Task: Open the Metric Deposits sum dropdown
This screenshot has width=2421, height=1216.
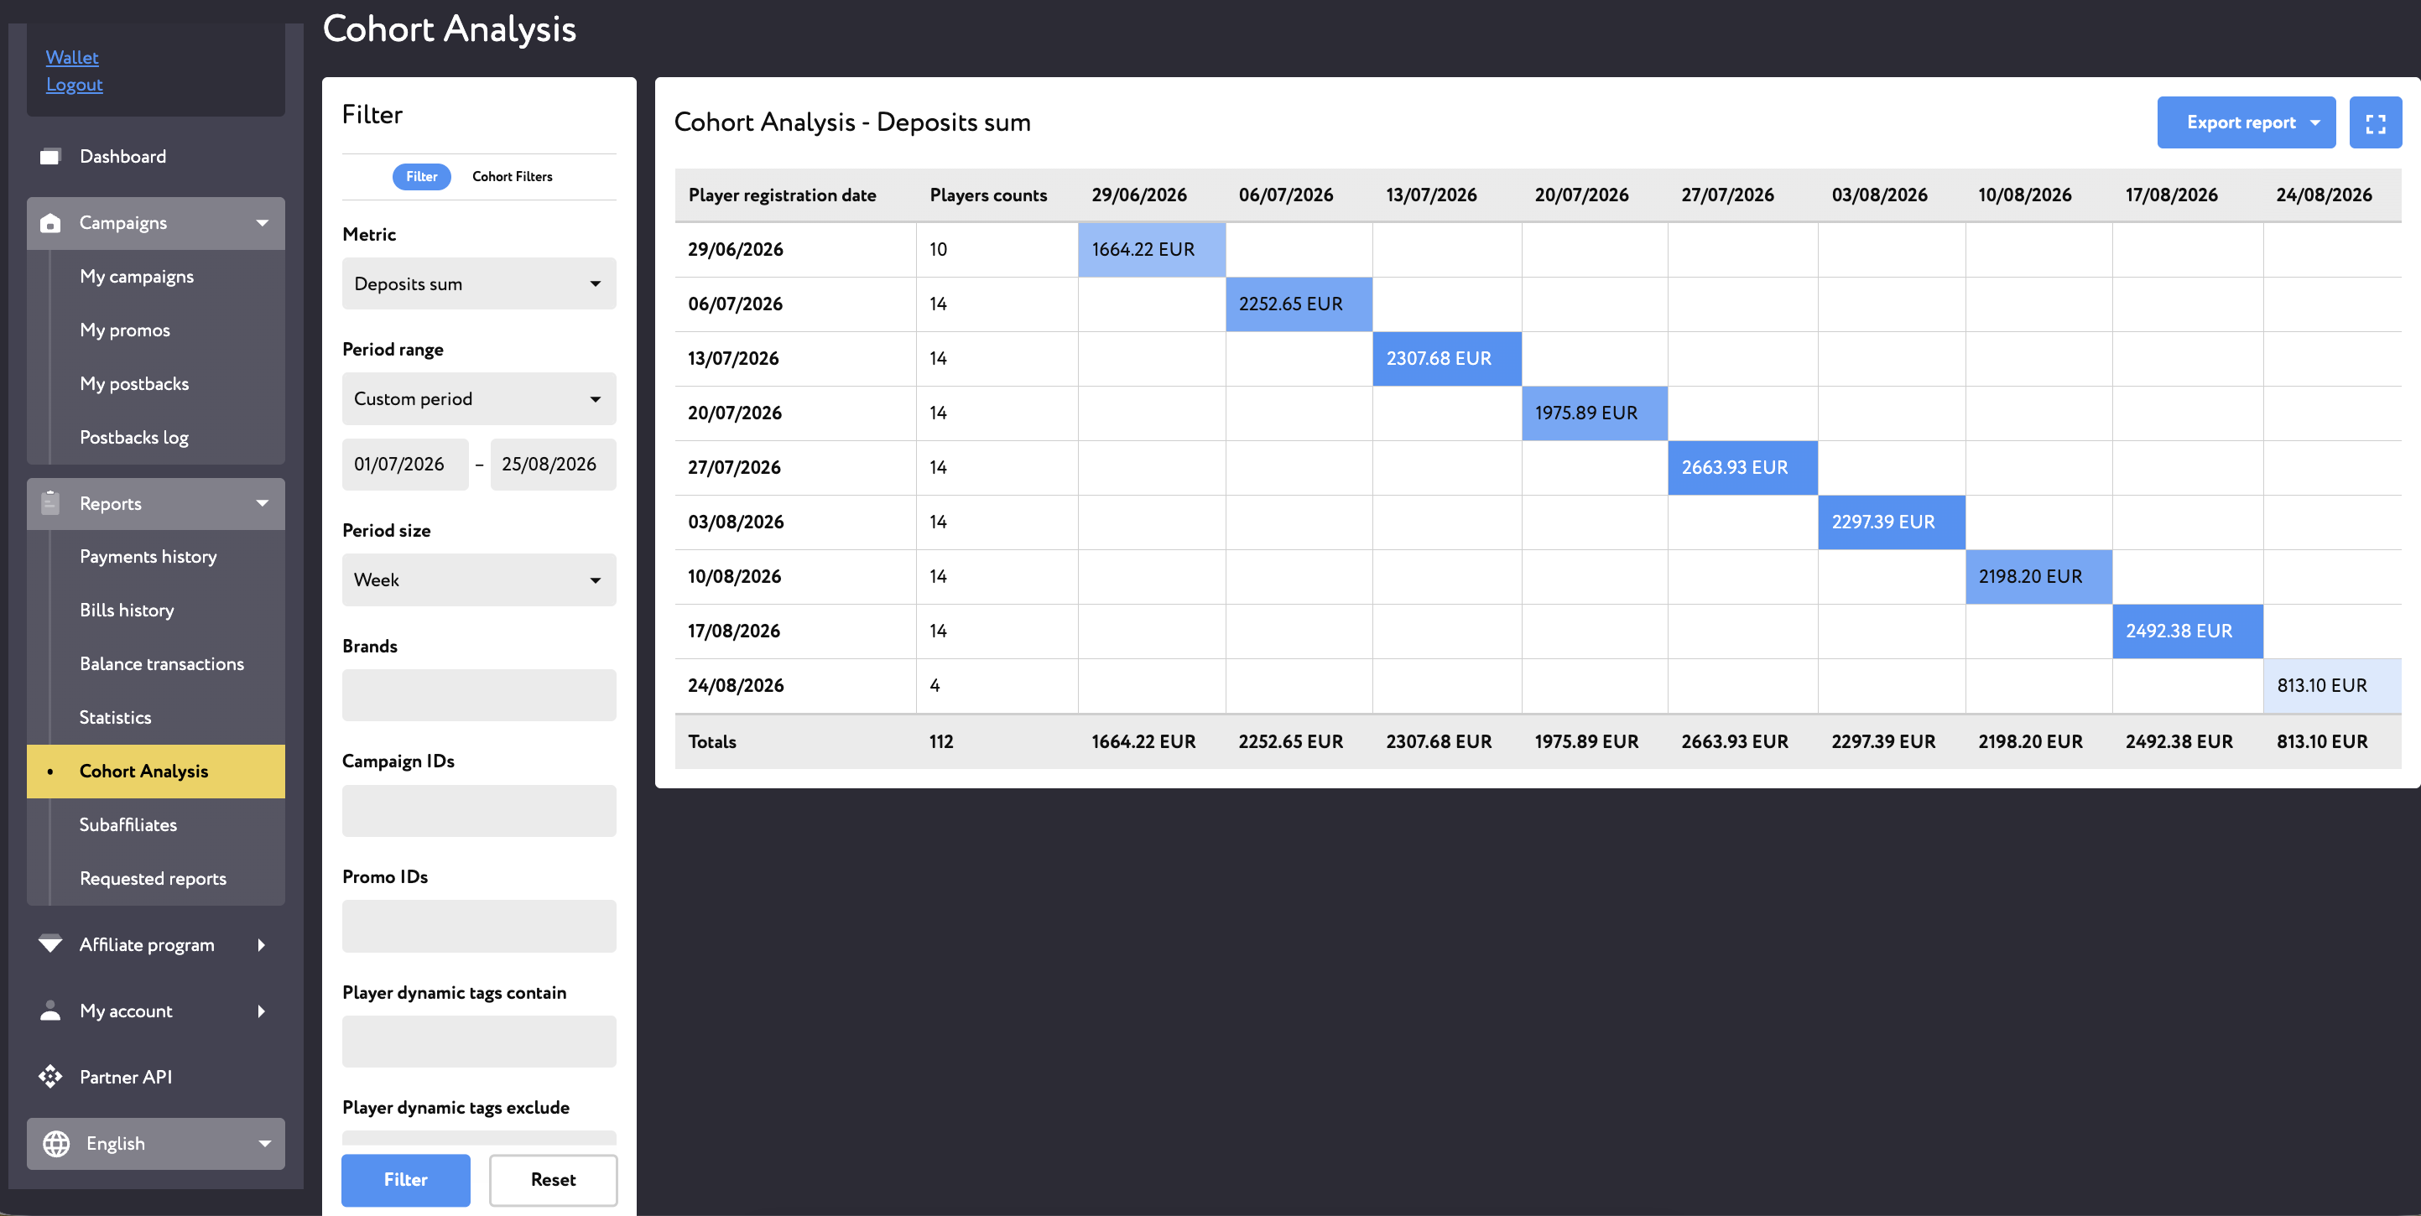Action: point(478,283)
